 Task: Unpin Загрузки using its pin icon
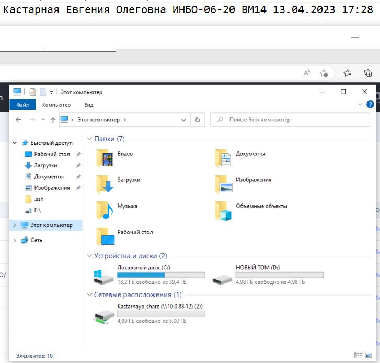tap(78, 166)
